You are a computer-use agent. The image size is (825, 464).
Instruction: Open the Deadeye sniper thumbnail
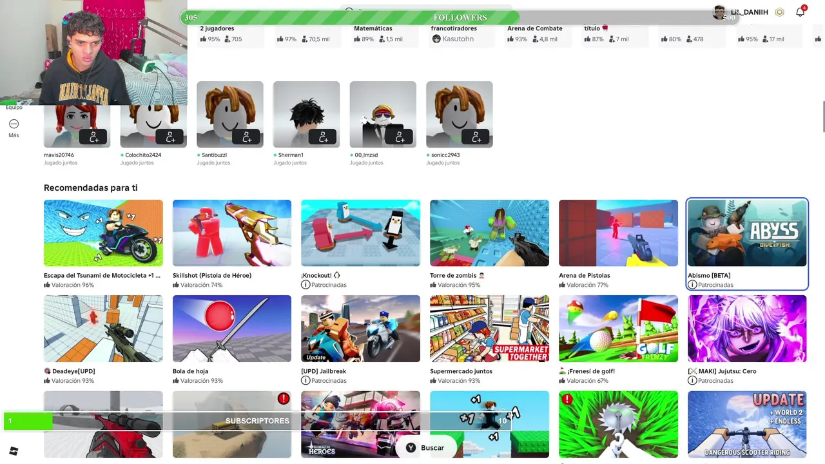click(103, 329)
